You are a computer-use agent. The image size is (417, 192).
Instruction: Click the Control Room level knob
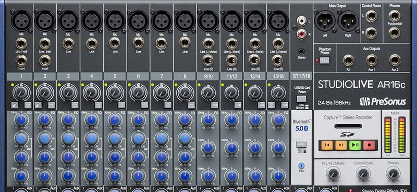pyautogui.click(x=363, y=173)
